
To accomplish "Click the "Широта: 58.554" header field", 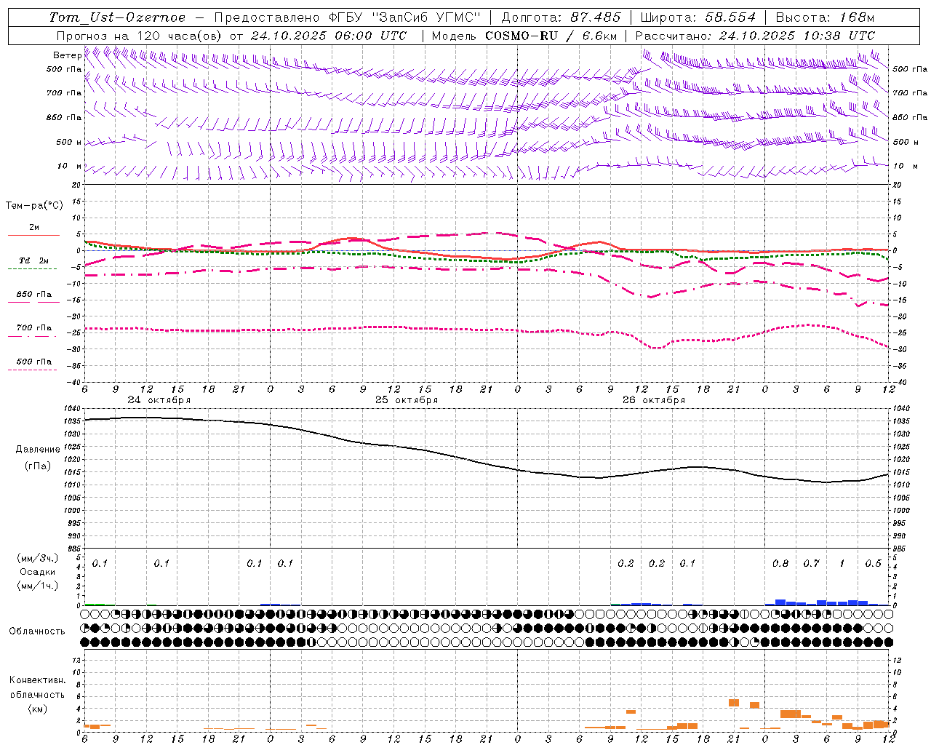I will (698, 17).
